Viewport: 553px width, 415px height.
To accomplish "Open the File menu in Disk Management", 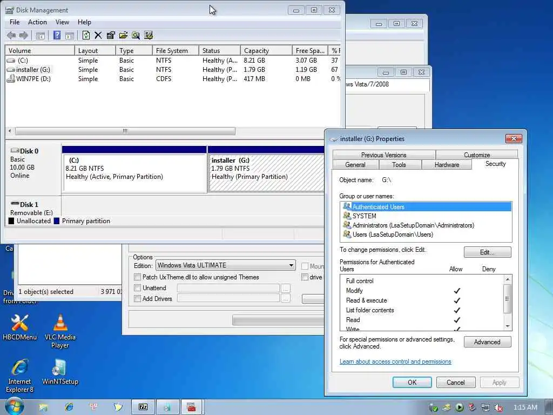I will [15, 22].
